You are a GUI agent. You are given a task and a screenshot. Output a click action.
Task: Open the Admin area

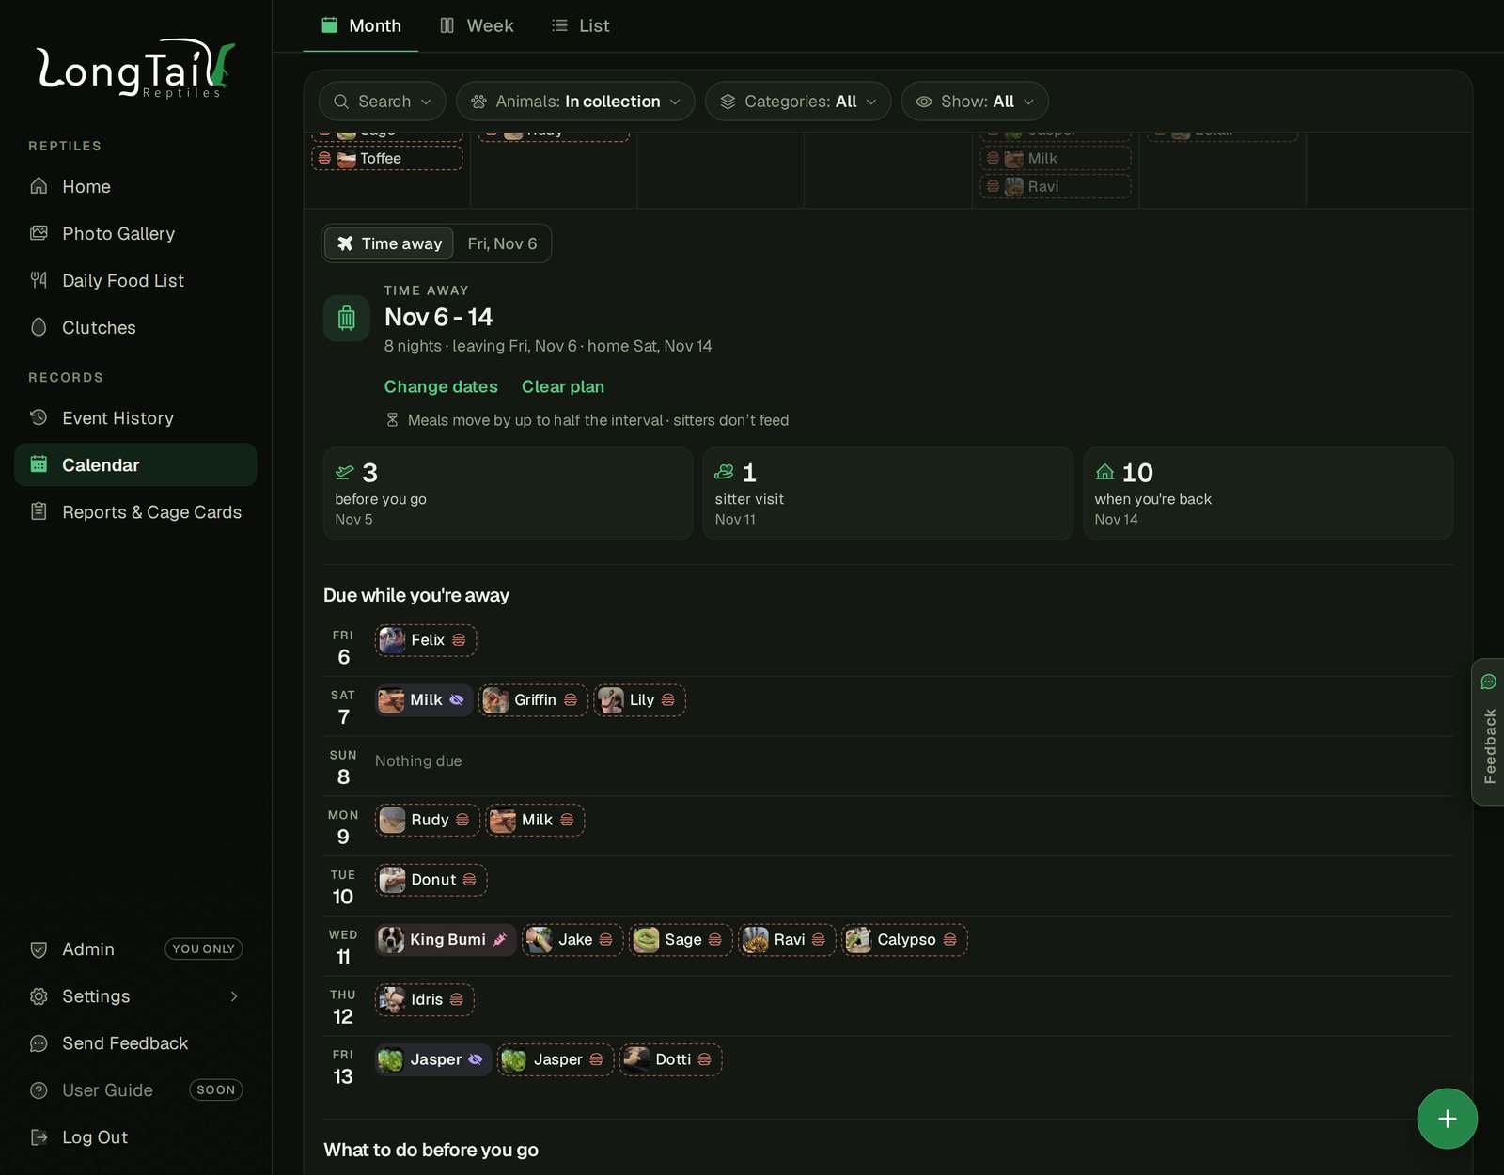click(x=135, y=949)
